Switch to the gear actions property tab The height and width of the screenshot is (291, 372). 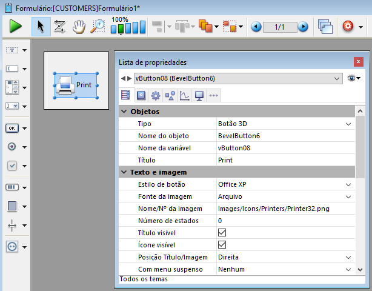[155, 95]
